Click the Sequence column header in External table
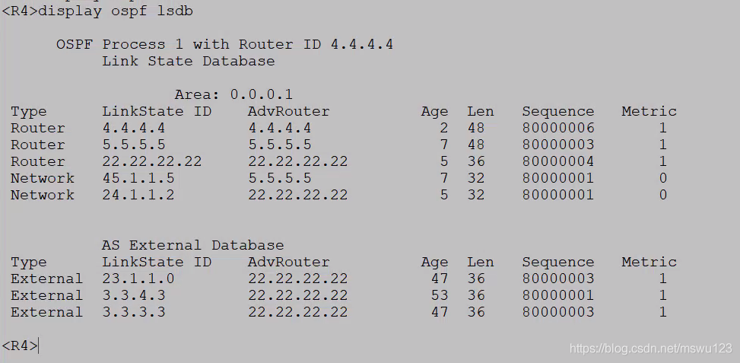This screenshot has height=363, width=740. (557, 262)
